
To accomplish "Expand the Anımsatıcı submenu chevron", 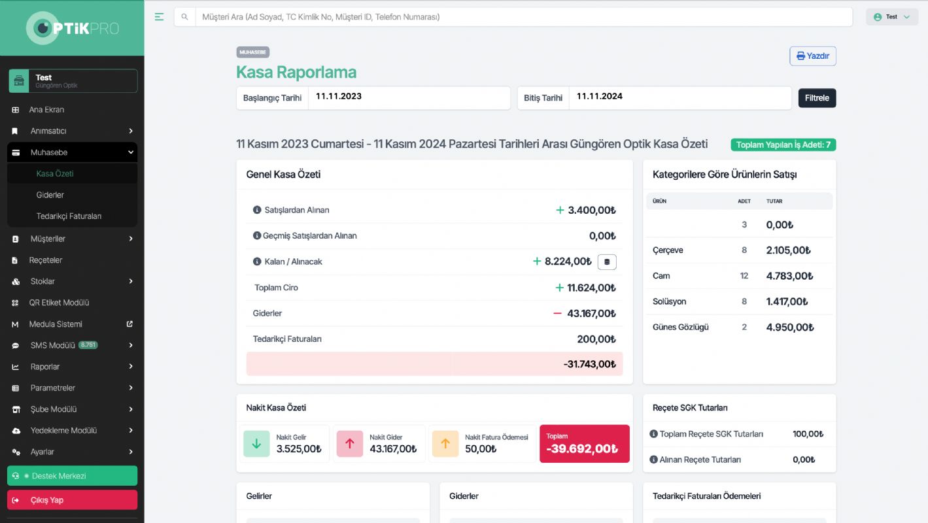I will point(131,131).
